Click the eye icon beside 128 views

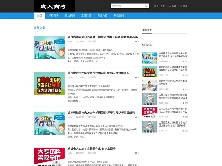click(183, 131)
